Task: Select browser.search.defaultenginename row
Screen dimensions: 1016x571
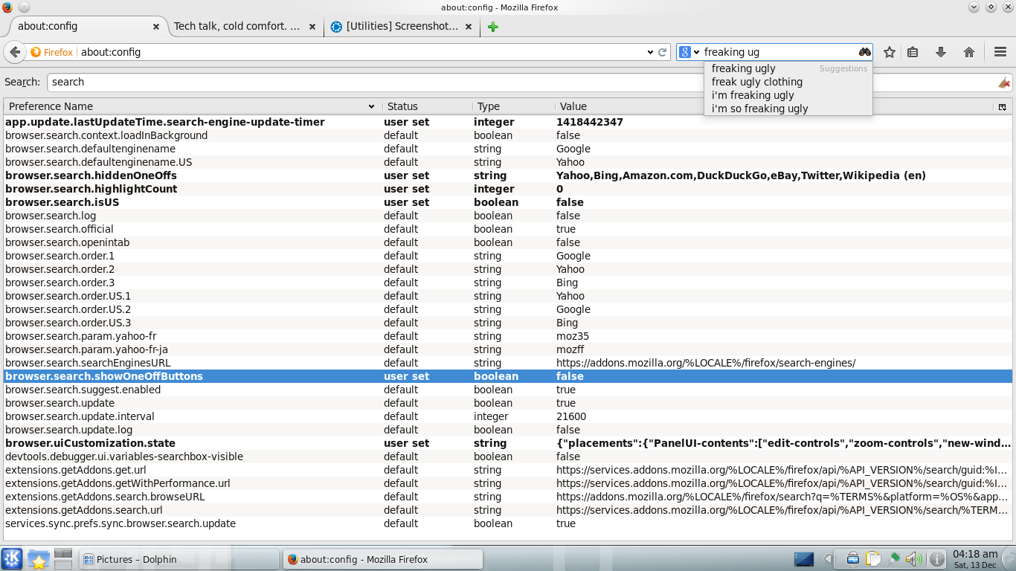Action: tap(508, 149)
